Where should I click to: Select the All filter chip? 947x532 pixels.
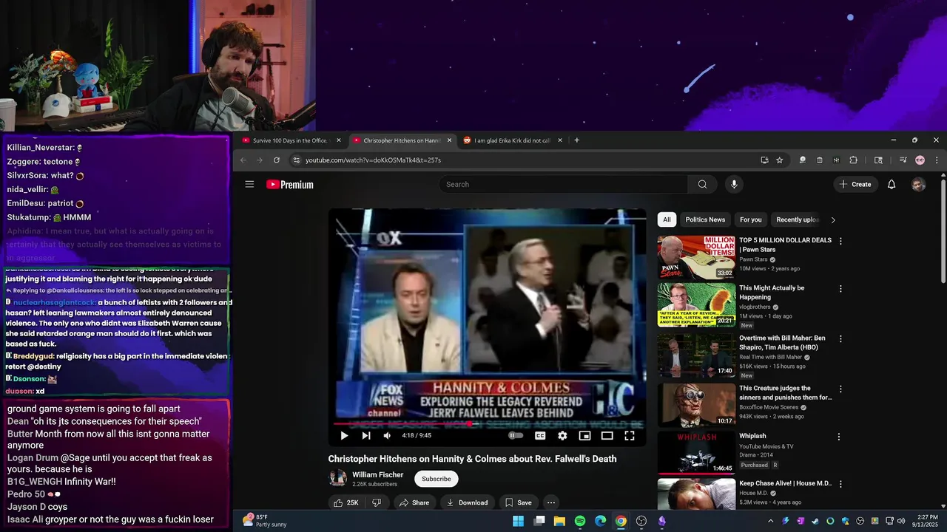(x=667, y=219)
